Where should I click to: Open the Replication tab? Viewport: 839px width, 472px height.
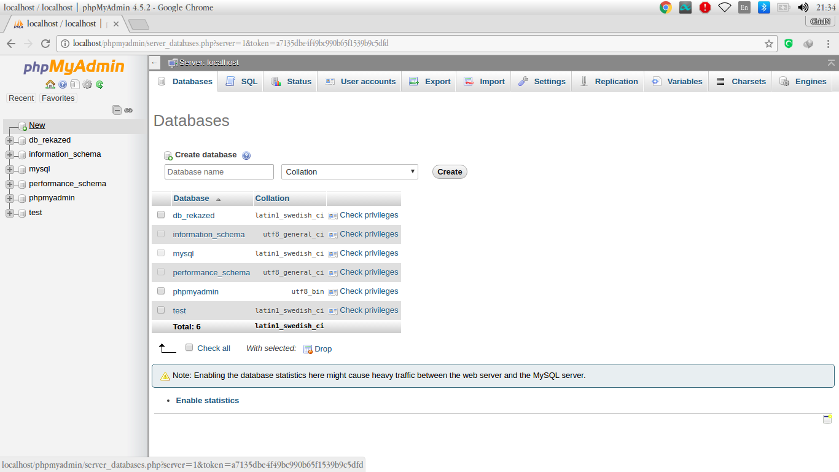tap(608, 82)
